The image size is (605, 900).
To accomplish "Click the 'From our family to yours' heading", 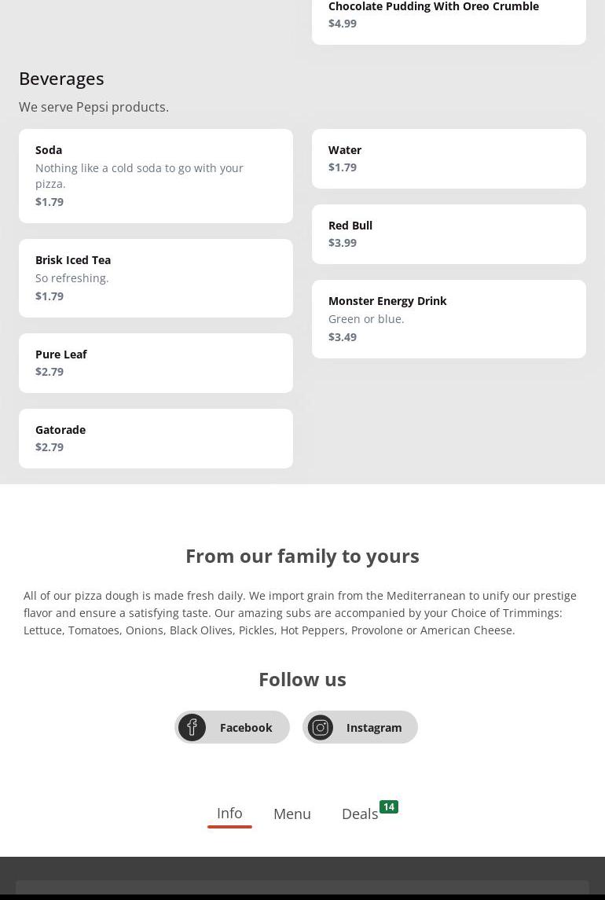I will (x=302, y=556).
